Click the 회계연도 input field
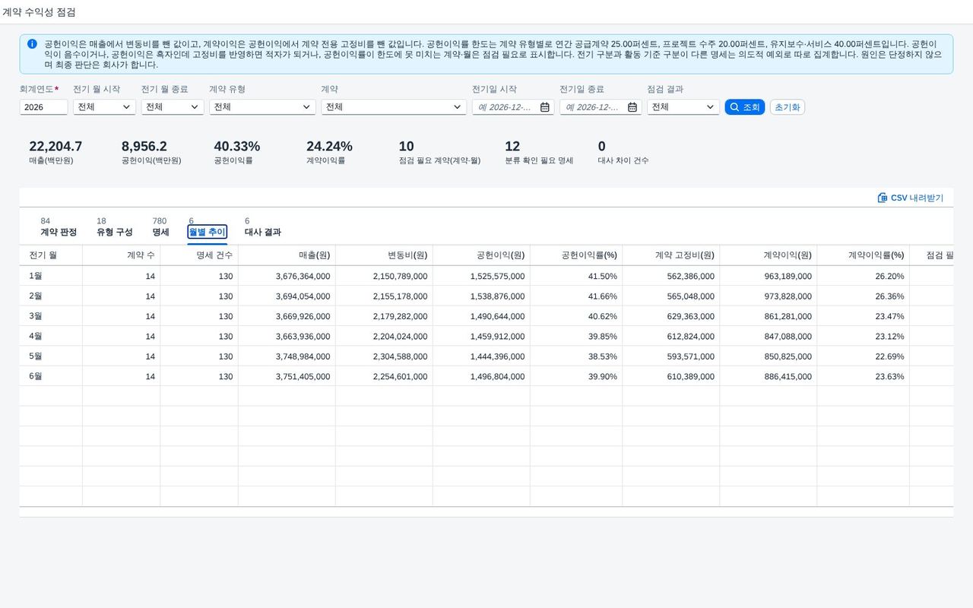The height and width of the screenshot is (608, 973). point(43,107)
